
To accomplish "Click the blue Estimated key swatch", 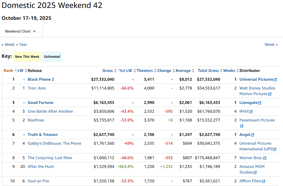I will click(x=52, y=57).
